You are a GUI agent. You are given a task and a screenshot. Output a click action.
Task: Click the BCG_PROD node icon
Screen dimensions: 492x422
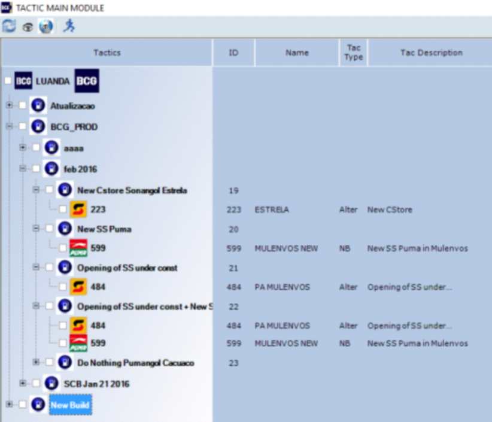tap(38, 126)
